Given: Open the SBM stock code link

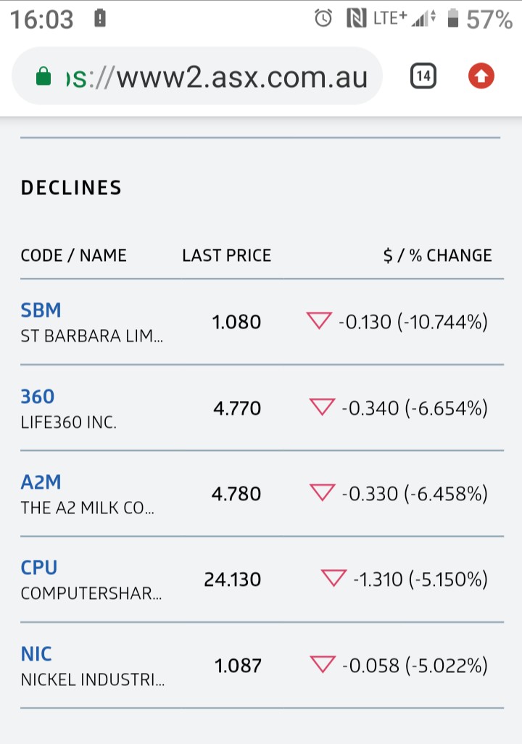Looking at the screenshot, I should 41,310.
